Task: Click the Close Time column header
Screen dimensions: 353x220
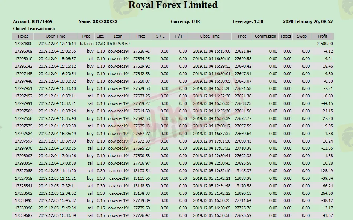Action: (x=210, y=36)
